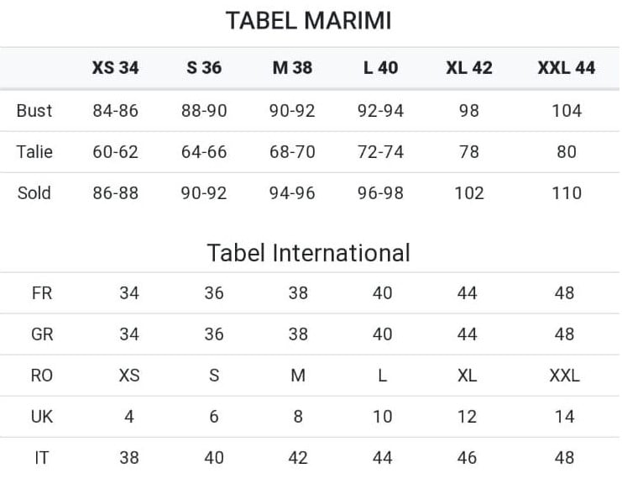The width and height of the screenshot is (622, 484).
Task: Click the XXL 44 column header
Action: coord(566,68)
